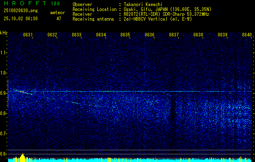Click the R820T2(RTL-SDR) SDR-Sharp 53.372MHz text
Screen dimensions: 255x162
166,14
